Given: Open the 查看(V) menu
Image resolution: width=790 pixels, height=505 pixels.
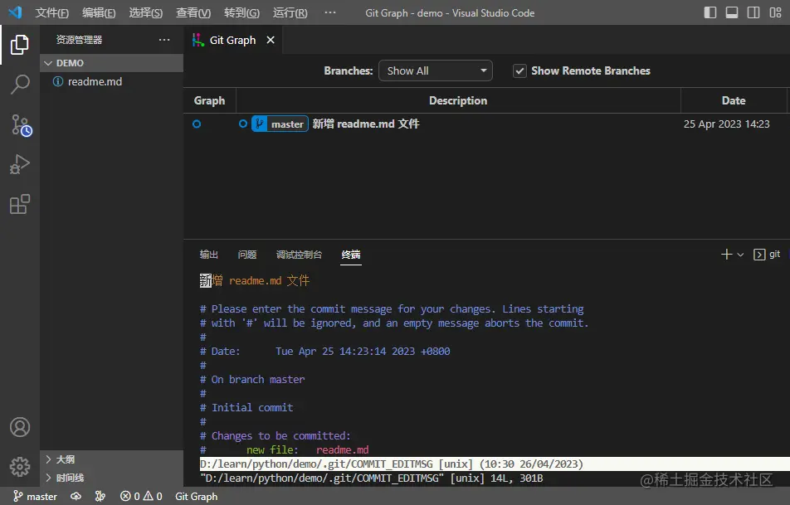Looking at the screenshot, I should [193, 12].
